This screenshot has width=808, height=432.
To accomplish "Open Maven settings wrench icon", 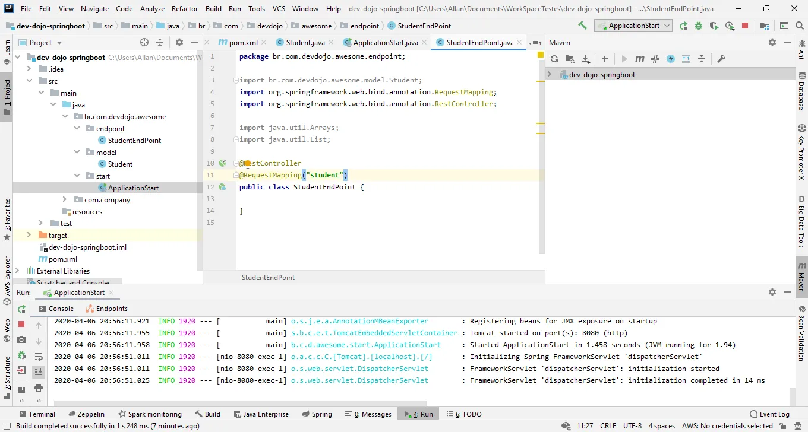I will (721, 59).
